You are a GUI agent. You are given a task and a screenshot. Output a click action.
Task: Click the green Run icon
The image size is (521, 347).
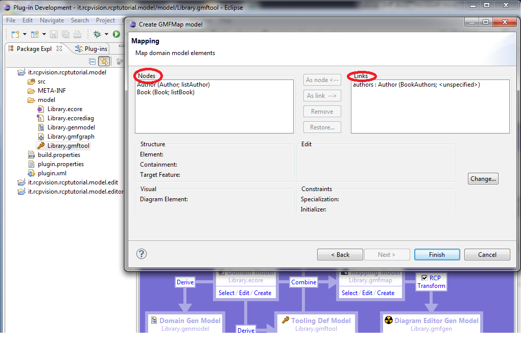[x=116, y=34]
